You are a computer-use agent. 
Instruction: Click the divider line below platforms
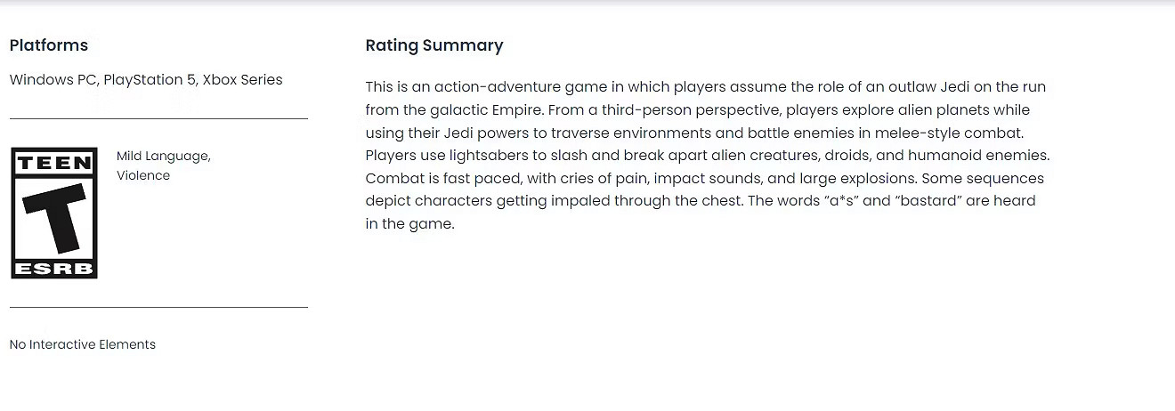(158, 118)
